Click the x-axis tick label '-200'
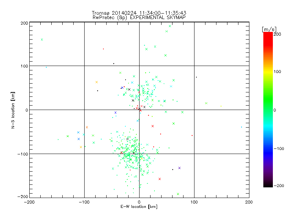This screenshot has height=220, width=293. click(29, 202)
